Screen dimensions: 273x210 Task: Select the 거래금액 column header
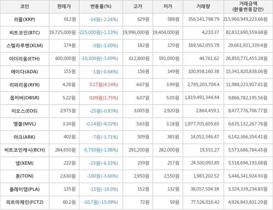pos(248,7)
